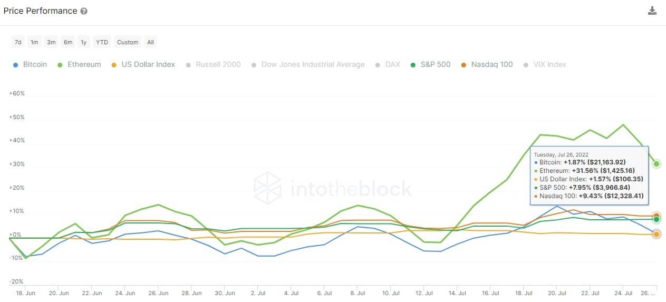Image resolution: width=666 pixels, height=302 pixels.
Task: Click the Price Performance title
Action: tap(41, 11)
